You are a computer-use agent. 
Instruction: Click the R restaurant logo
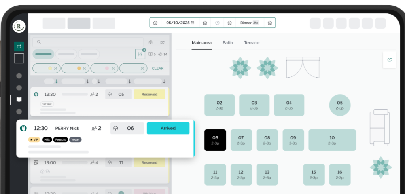tap(19, 26)
